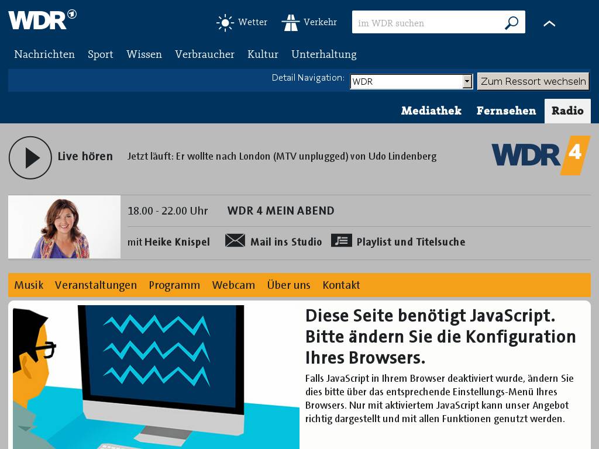Click the Zum Ressort wechseln button
599x449 pixels.
click(x=533, y=81)
